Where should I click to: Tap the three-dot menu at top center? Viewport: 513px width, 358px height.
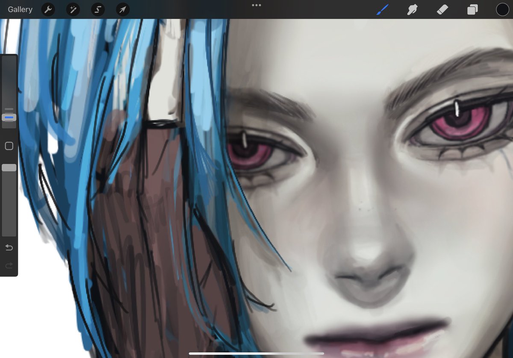click(256, 5)
